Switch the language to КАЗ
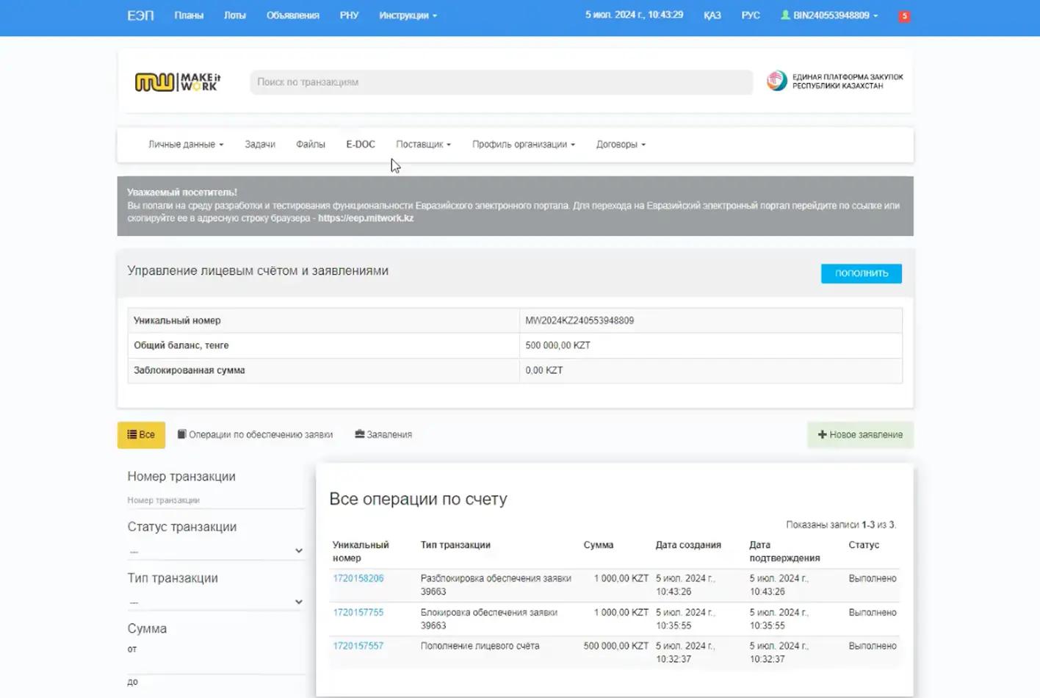Viewport: 1040px width, 698px height. (712, 15)
